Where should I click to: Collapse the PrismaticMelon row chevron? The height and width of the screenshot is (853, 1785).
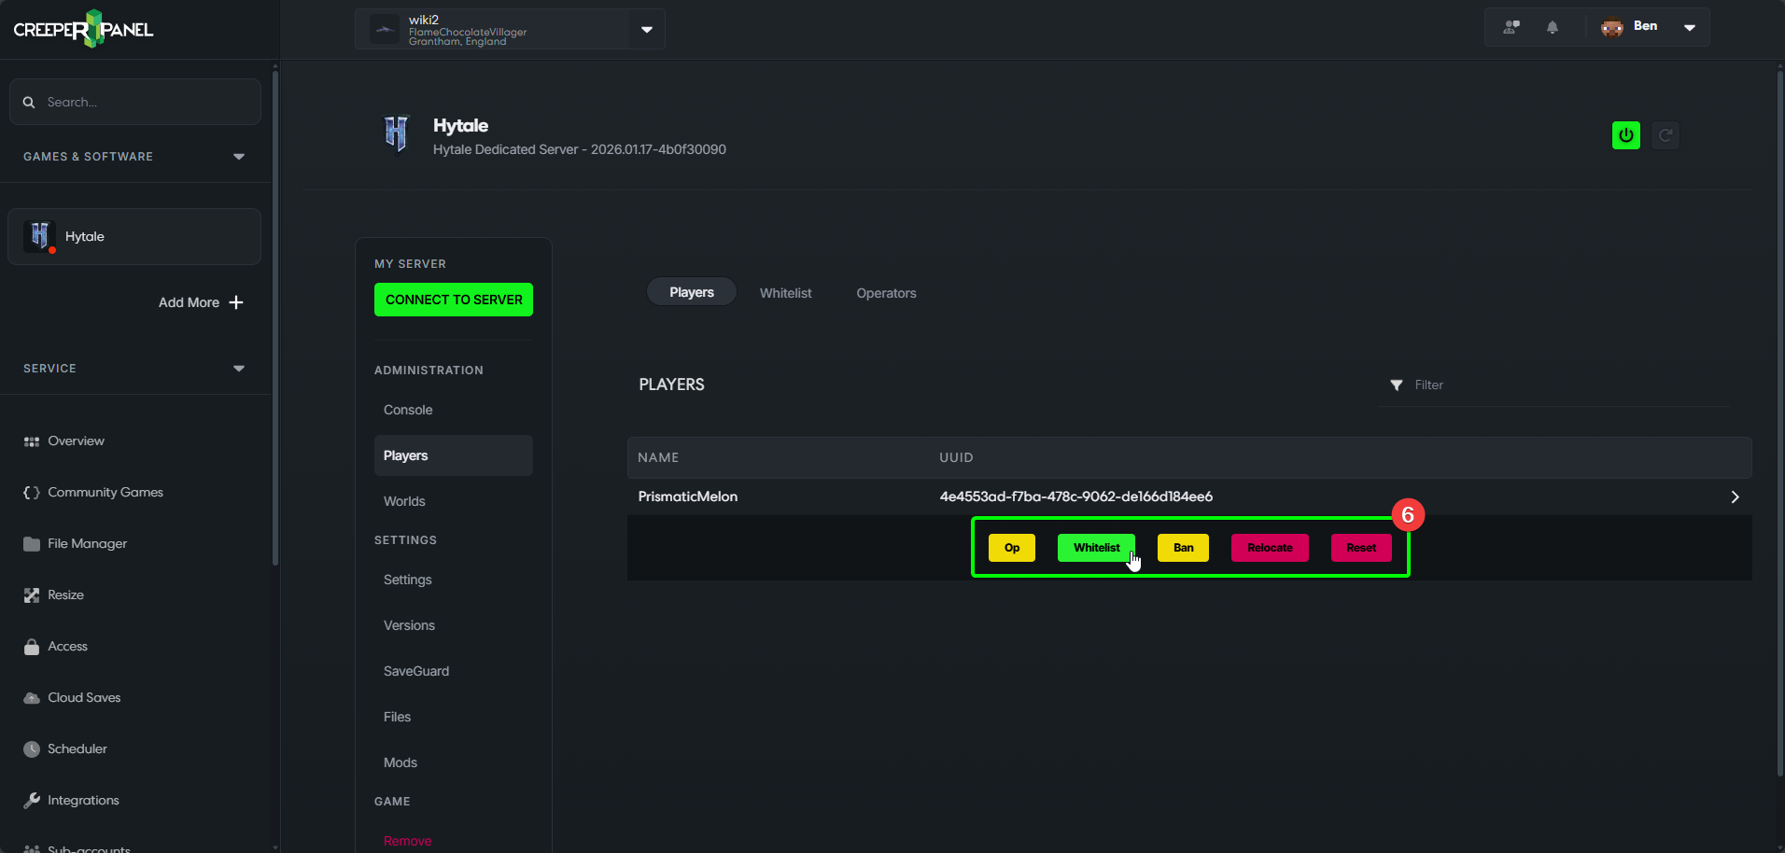pos(1734,497)
